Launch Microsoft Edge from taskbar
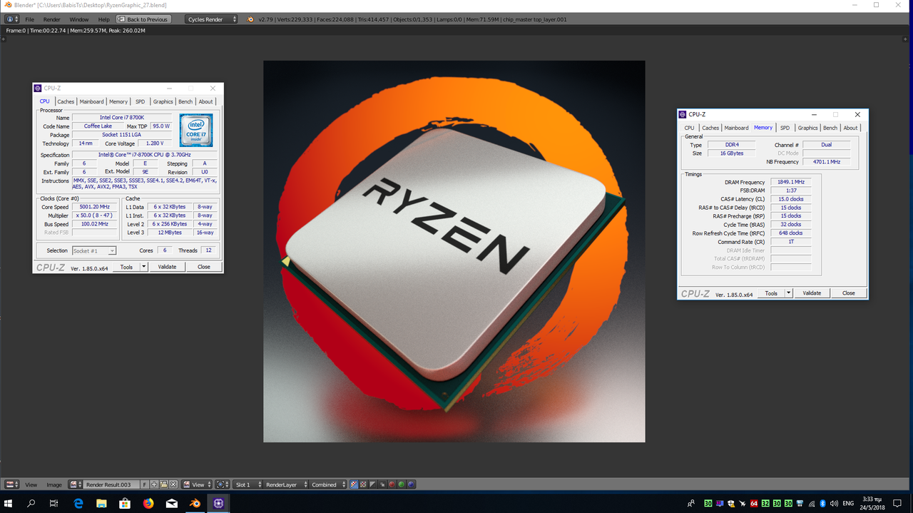 78,503
